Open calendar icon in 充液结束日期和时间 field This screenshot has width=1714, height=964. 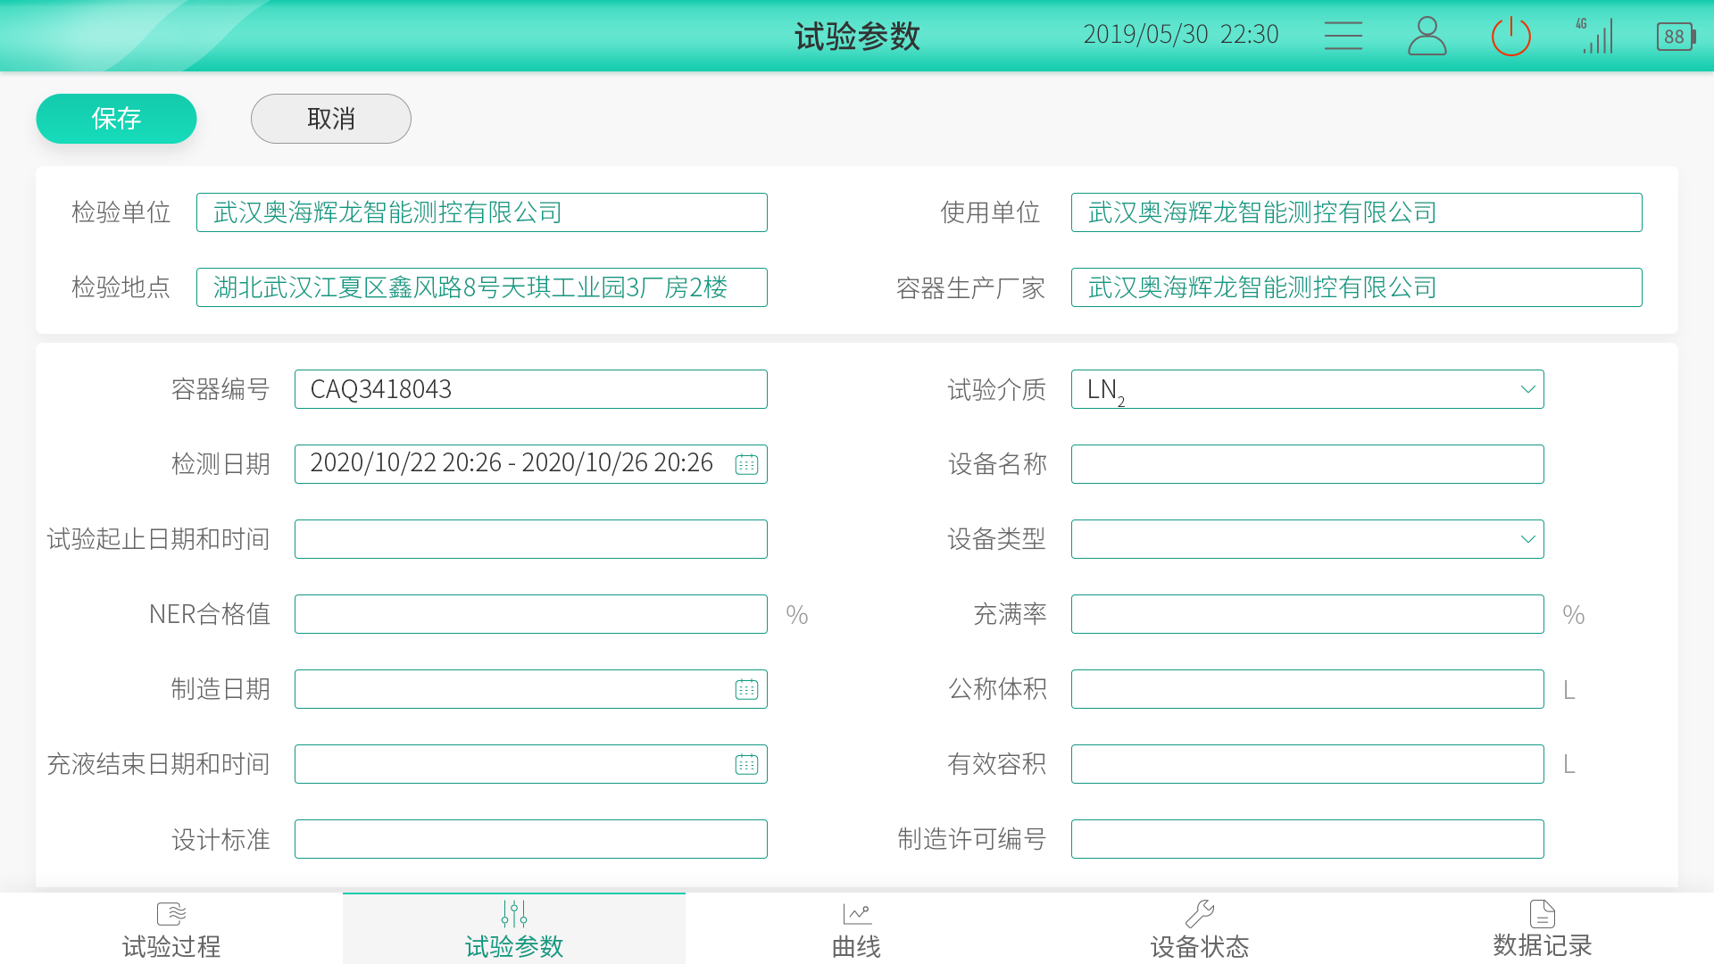(x=746, y=764)
